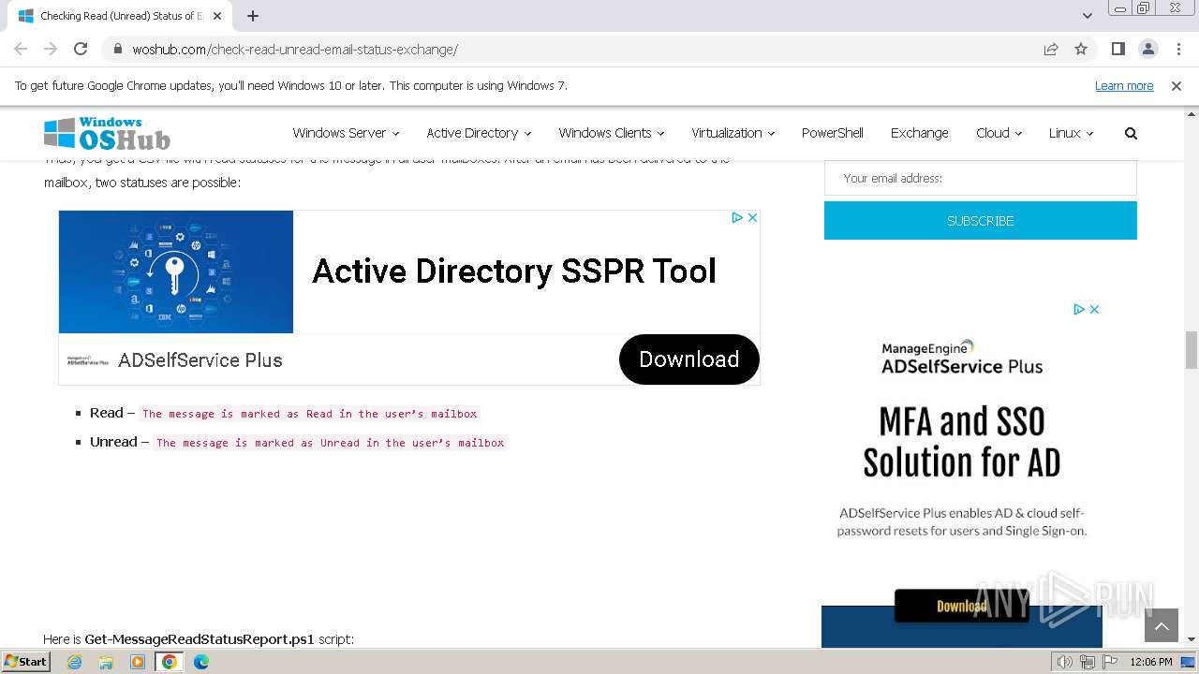Expand the Cloud menu

[999, 133]
